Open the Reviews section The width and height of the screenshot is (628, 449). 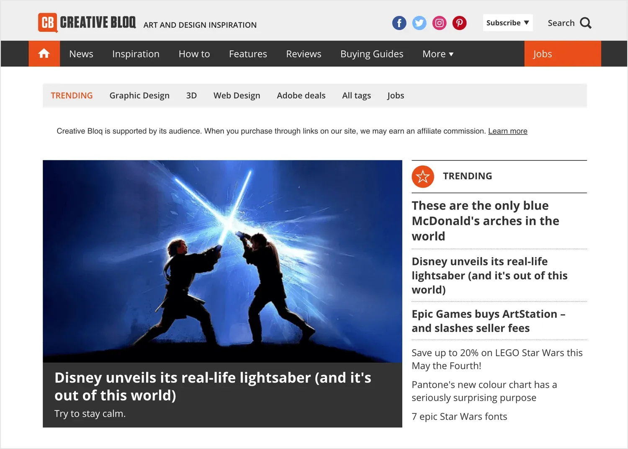tap(304, 54)
